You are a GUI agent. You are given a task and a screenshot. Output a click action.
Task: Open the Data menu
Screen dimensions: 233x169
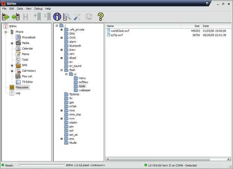point(20,9)
